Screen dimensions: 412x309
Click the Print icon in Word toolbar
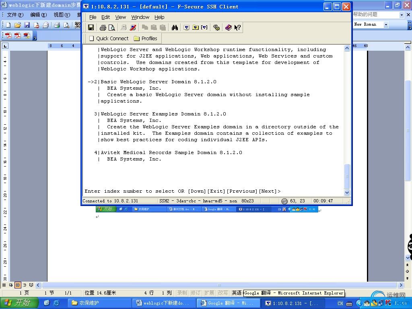(x=57, y=25)
